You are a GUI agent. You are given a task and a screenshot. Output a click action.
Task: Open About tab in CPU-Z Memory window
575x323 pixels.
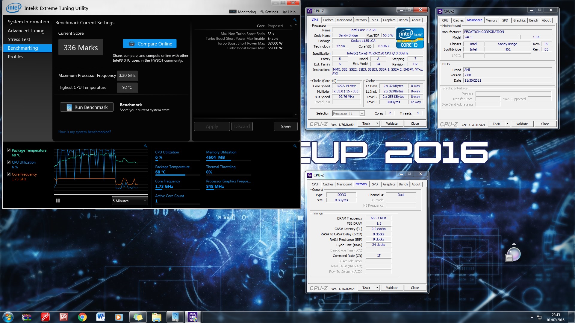(x=416, y=184)
